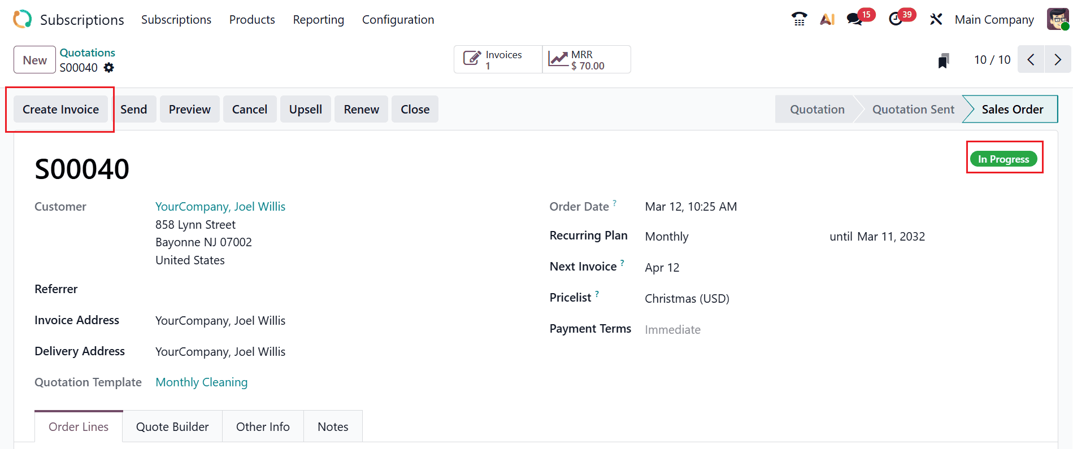Open the Configuration menu
The image size is (1073, 449).
tap(398, 20)
